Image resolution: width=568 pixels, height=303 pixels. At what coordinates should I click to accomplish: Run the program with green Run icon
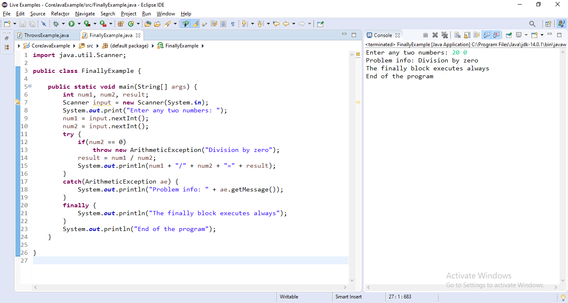(72, 24)
